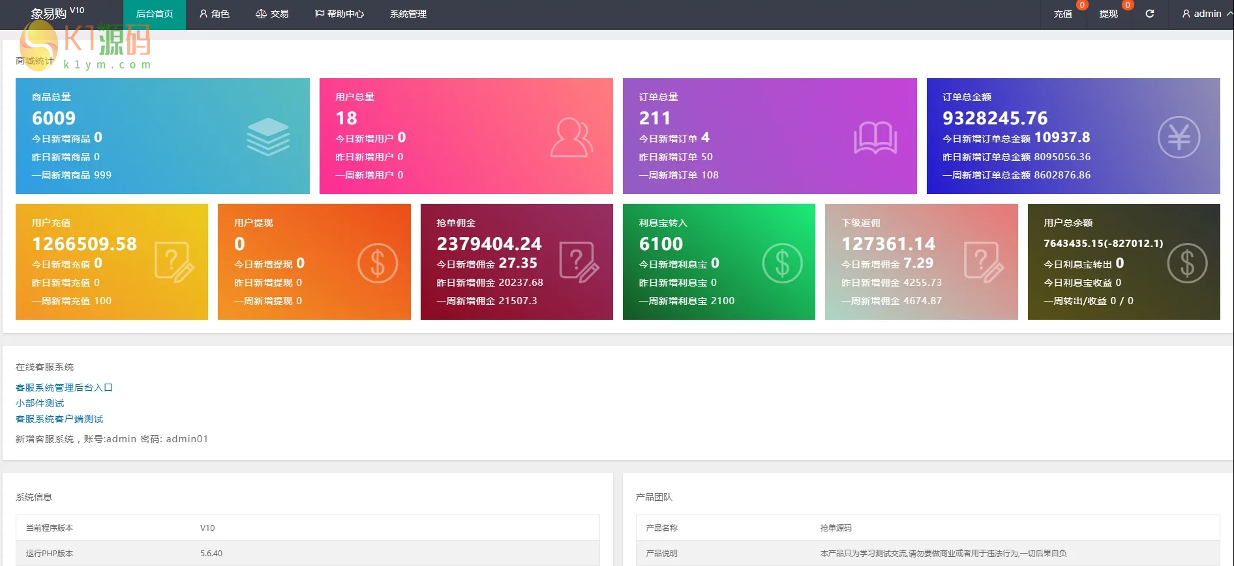The image size is (1234, 566).
Task: Open the 系统管理 menu
Action: pos(408,14)
